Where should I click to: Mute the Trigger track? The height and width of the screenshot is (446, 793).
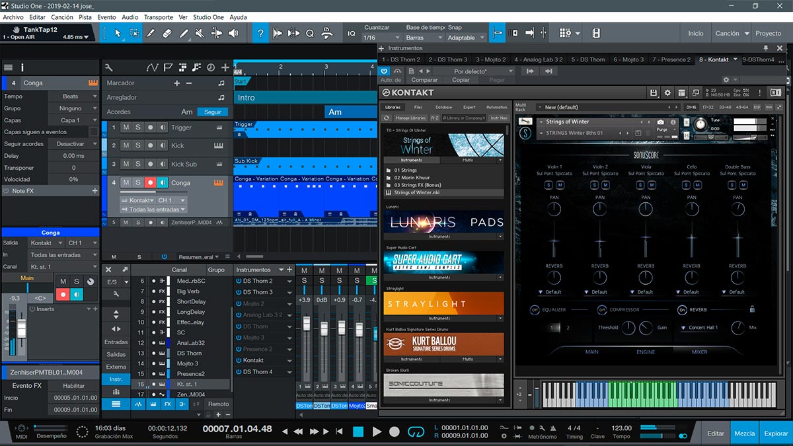pos(126,128)
